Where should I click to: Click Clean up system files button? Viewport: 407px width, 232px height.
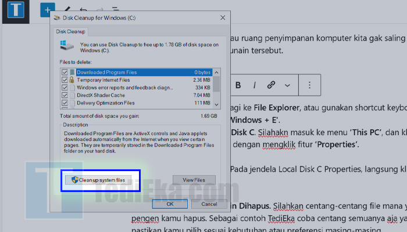click(98, 180)
